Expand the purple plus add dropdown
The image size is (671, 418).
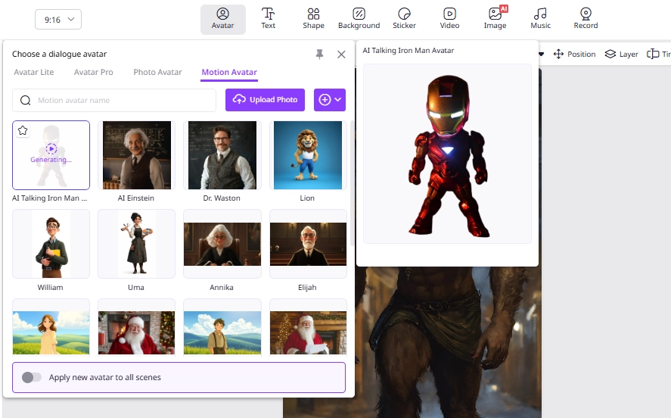[x=330, y=100]
